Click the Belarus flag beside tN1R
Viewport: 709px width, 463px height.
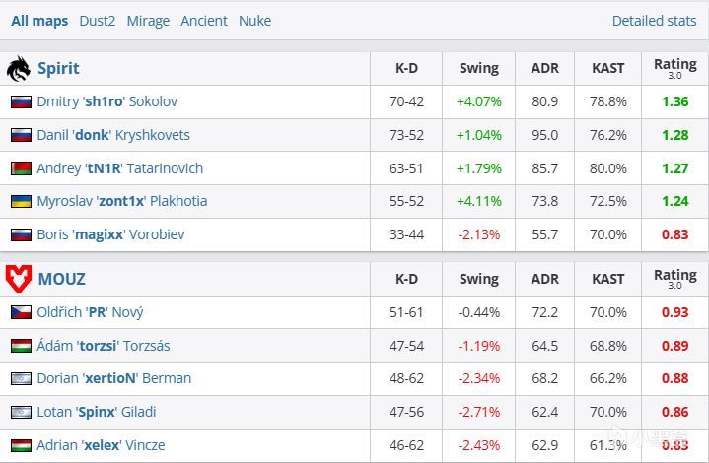pos(21,168)
